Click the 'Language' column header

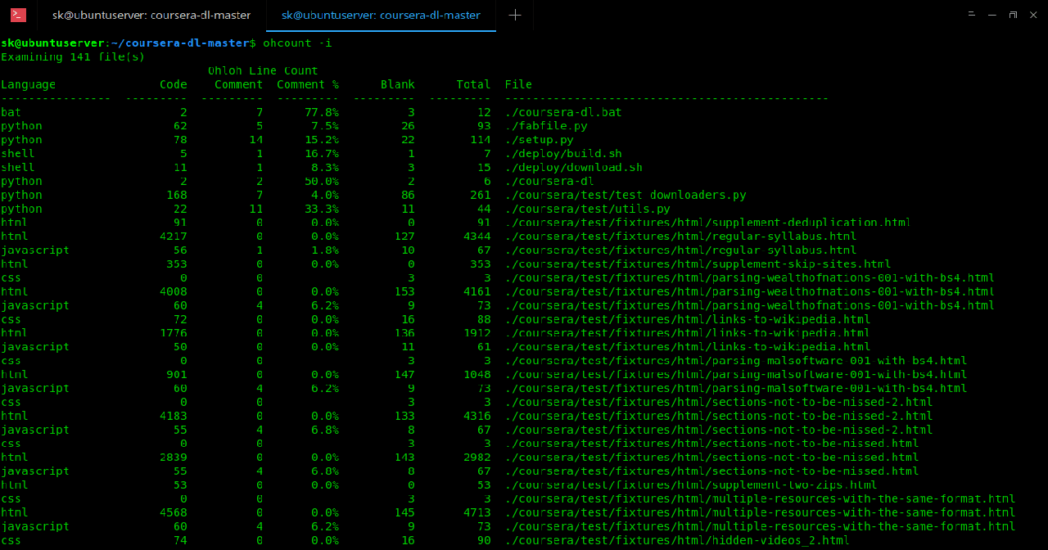click(29, 84)
